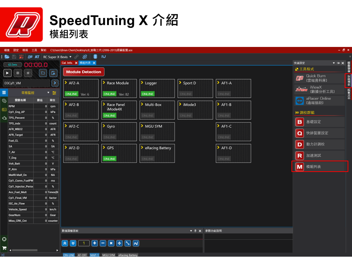Click the AT icon in the toolbar
The image size is (352, 264).
tap(37, 57)
